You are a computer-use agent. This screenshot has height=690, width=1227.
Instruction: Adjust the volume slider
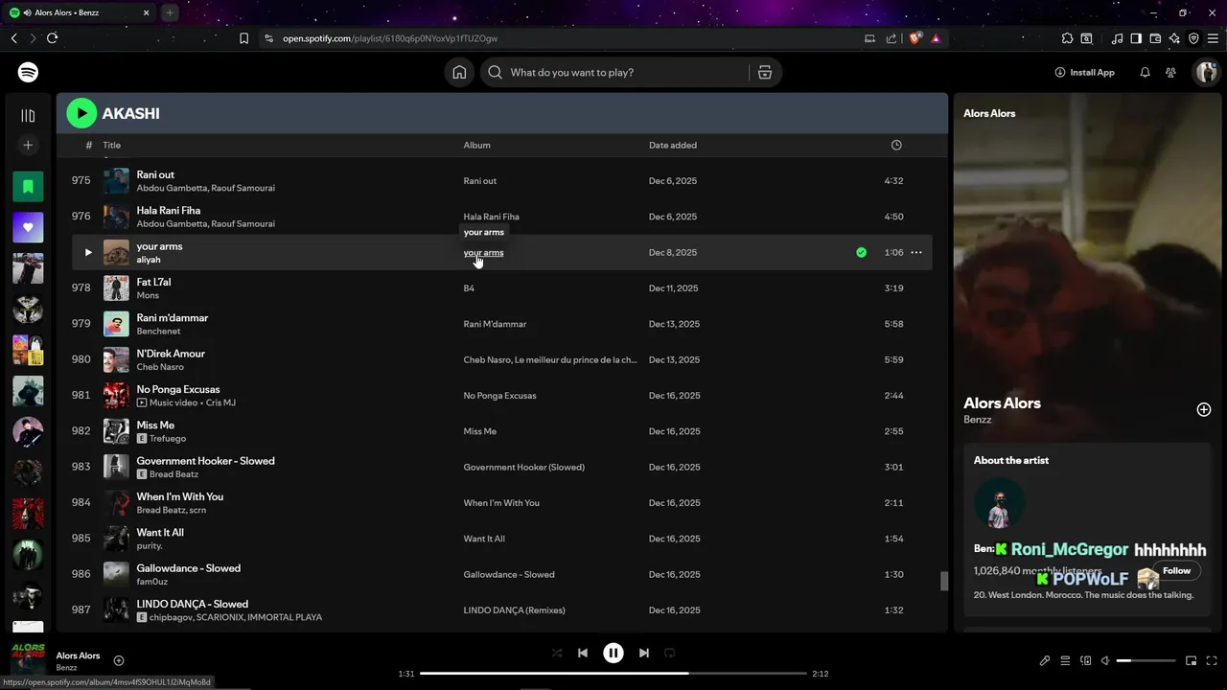(x=1146, y=661)
